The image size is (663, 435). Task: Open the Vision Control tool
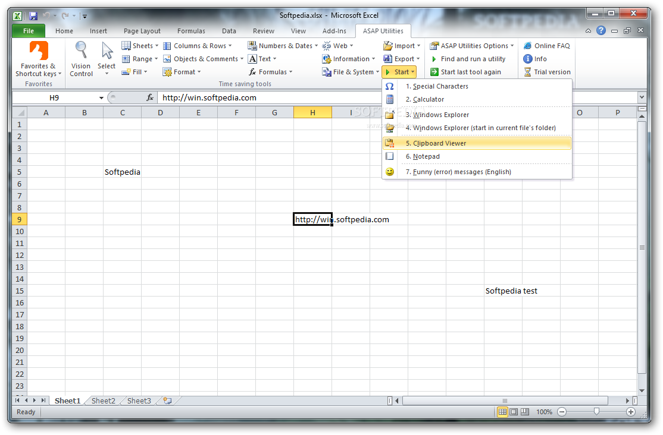[x=81, y=59]
